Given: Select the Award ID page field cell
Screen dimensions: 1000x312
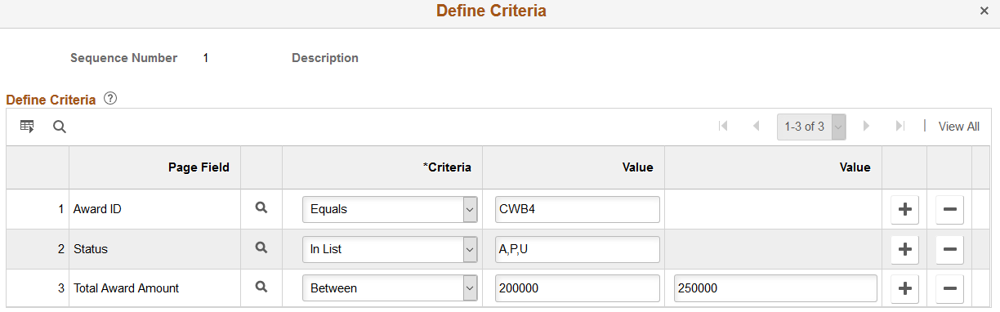Looking at the screenshot, I should (x=97, y=209).
